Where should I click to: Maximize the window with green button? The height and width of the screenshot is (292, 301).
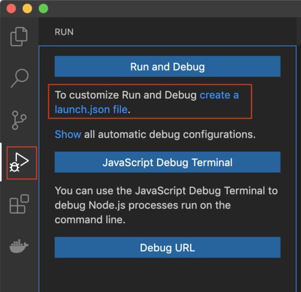pos(43,8)
